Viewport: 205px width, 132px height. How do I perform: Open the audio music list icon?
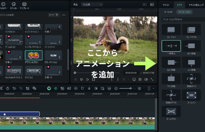coord(96,89)
